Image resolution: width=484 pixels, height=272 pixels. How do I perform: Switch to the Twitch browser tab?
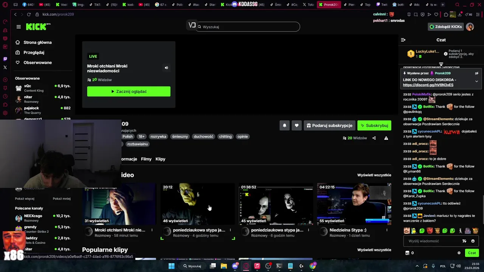[x=382, y=5]
